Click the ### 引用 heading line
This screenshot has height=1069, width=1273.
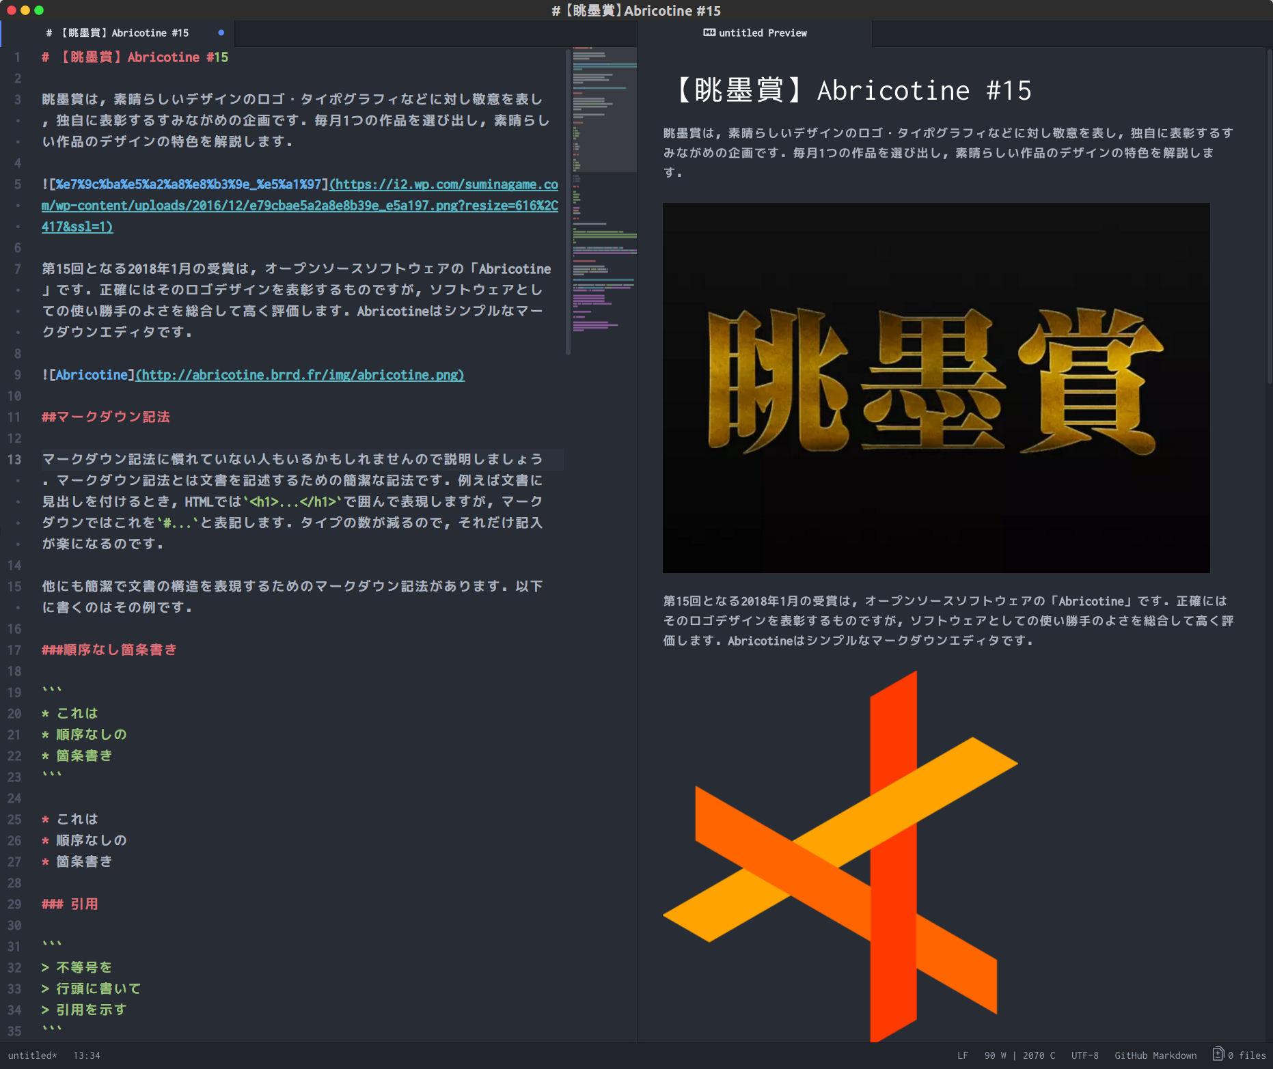(70, 904)
